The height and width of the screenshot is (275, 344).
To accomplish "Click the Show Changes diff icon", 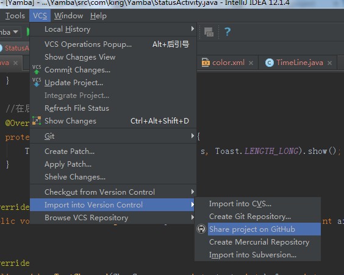I will point(37,120).
